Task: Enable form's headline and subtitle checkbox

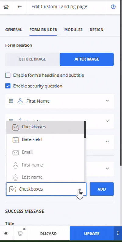Action: (8, 75)
